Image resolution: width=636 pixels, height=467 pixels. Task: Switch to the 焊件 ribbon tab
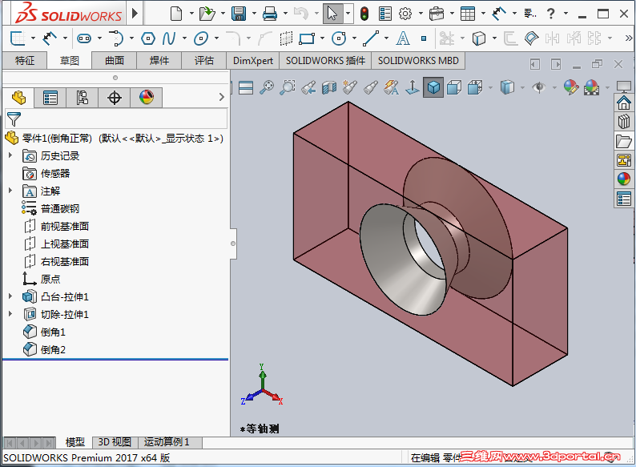pos(159,61)
